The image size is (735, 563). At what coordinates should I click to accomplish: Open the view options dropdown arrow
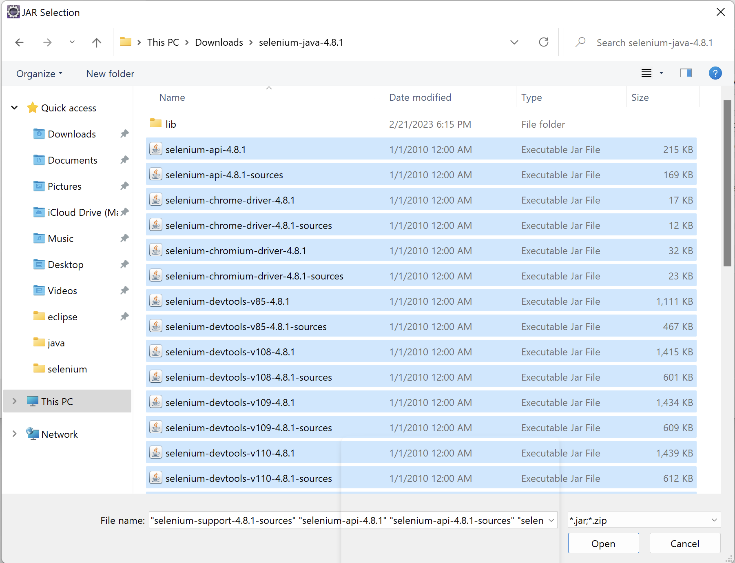[661, 73]
